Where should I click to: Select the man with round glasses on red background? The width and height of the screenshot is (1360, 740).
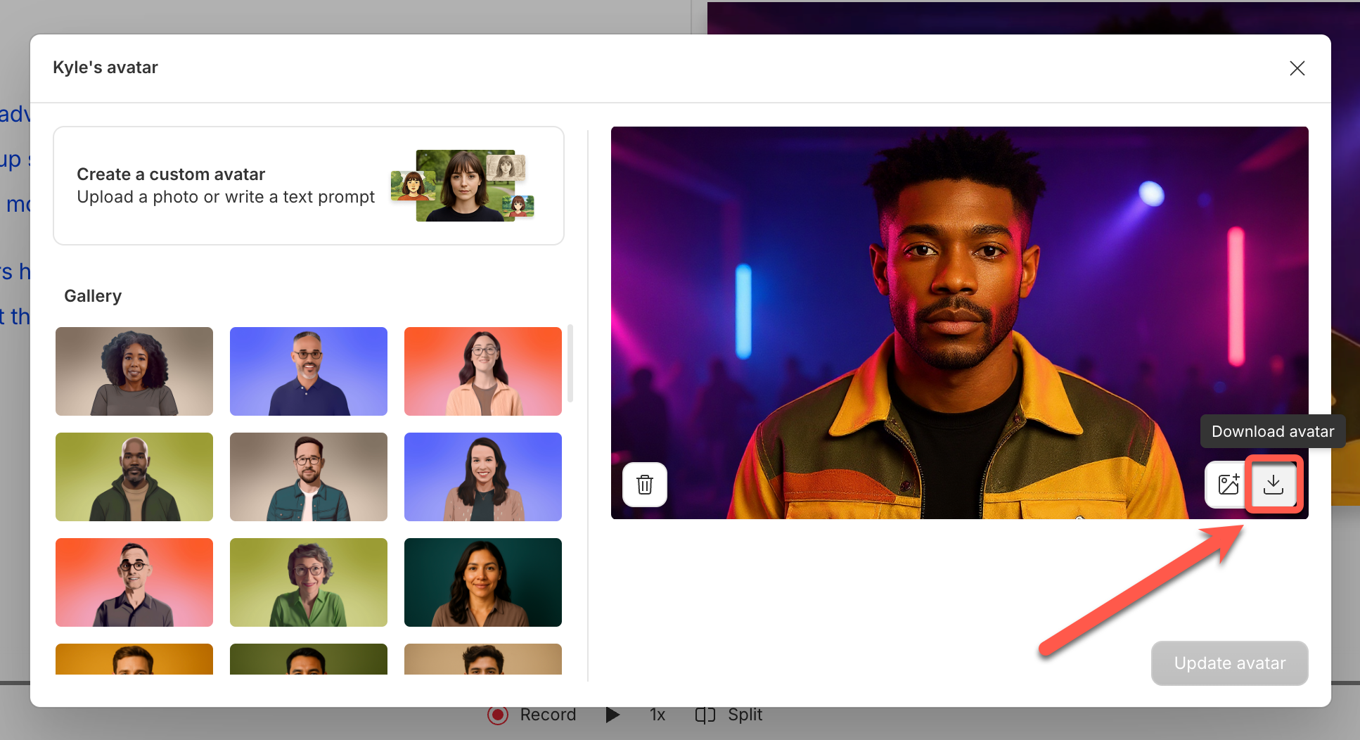click(134, 582)
